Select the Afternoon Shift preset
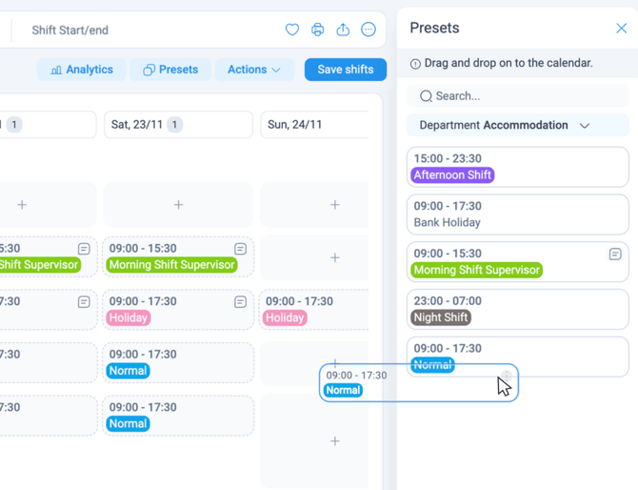 [517, 167]
